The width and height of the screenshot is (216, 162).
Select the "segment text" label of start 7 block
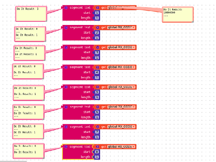(x=80, y=127)
